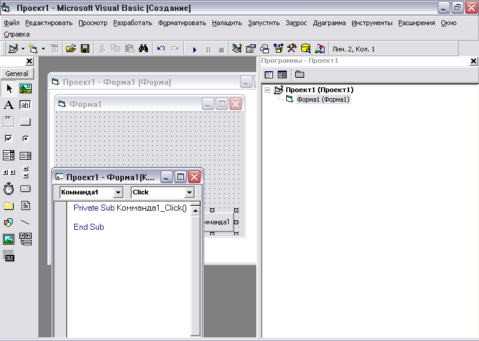Open the Add Form dropdown arrow
The width and height of the screenshot is (479, 341).
pos(43,48)
